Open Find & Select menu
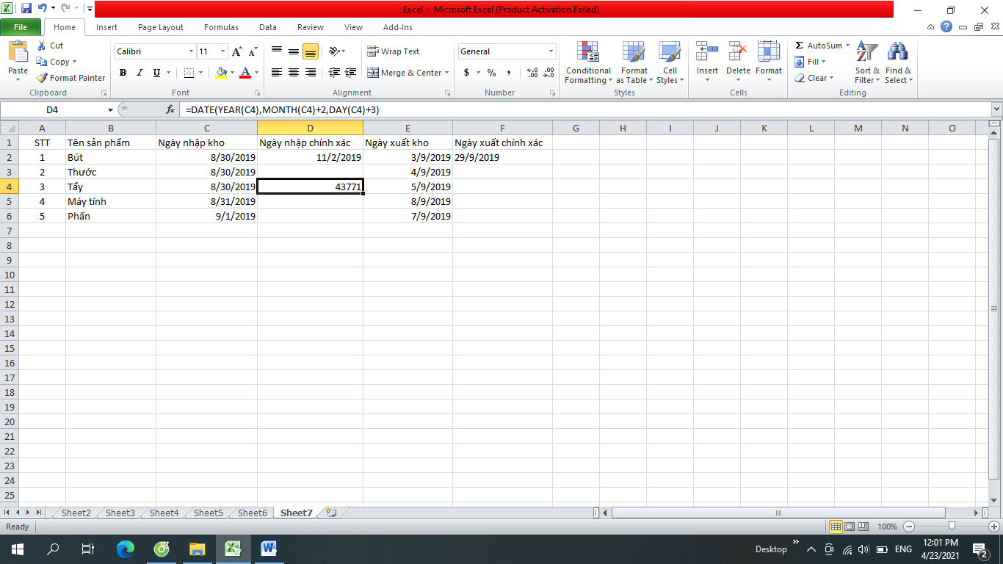Screen dimensions: 1003x564 pyautogui.click(x=898, y=63)
